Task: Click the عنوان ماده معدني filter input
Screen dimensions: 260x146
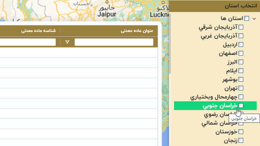Action: tap(114, 42)
